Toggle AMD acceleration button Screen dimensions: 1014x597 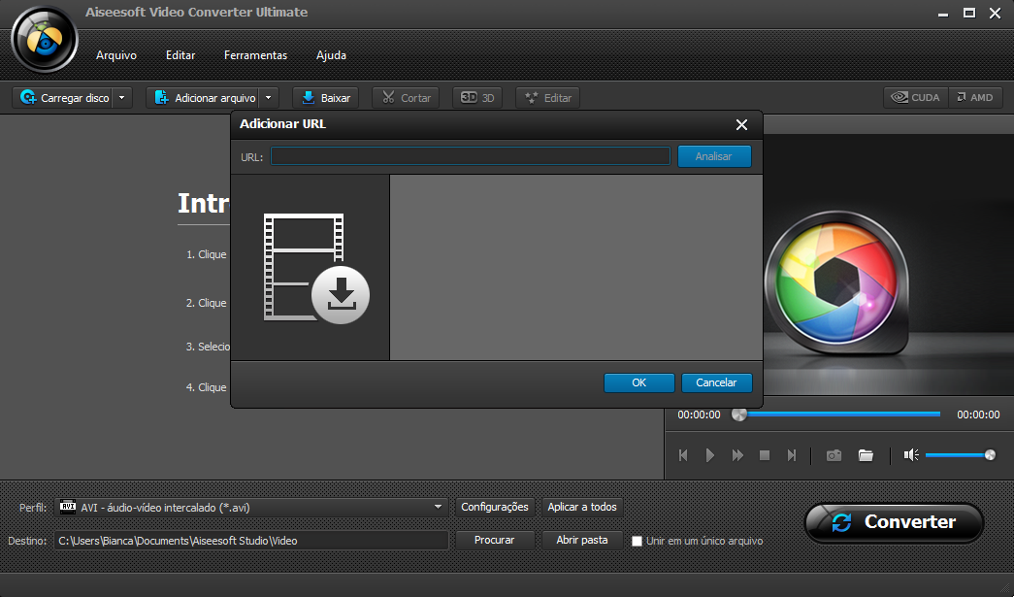pos(974,98)
